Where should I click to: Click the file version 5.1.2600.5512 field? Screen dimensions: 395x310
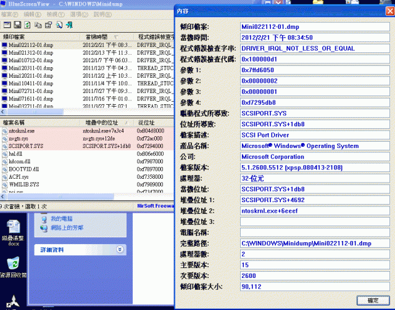coord(315,168)
